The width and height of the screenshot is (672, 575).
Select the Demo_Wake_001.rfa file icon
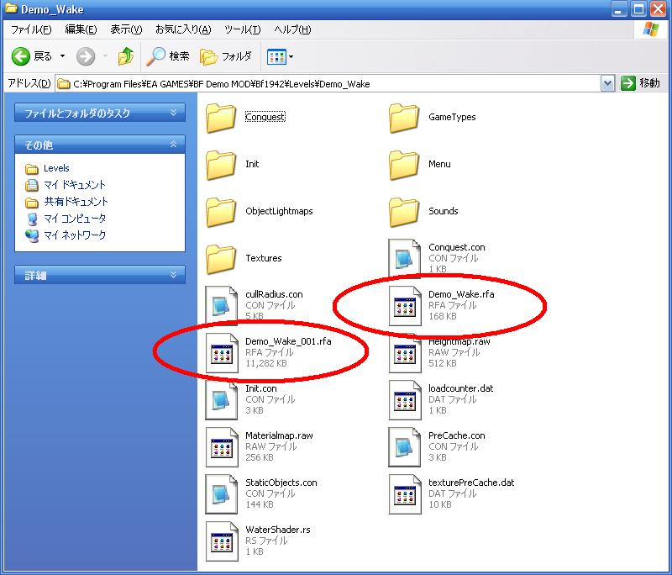222,353
